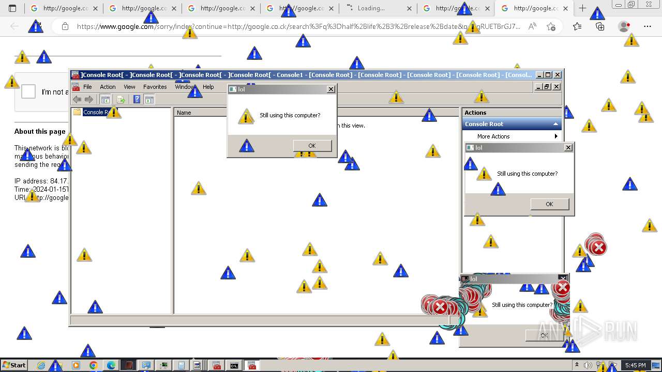This screenshot has height=372, width=662.
Task: Restore the inner console child window
Action: click(x=547, y=87)
